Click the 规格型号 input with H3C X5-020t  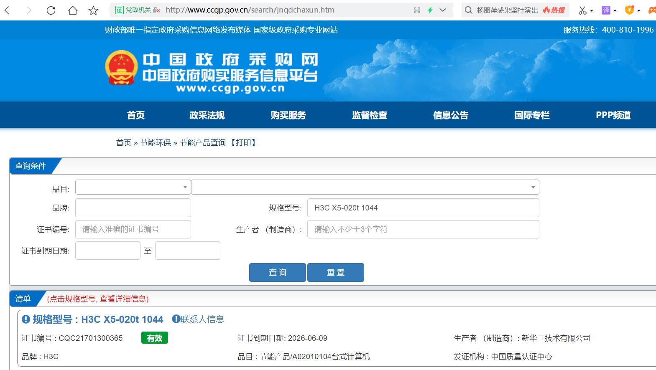point(423,208)
